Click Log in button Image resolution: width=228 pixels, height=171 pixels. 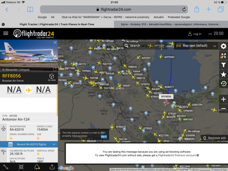[195, 34]
